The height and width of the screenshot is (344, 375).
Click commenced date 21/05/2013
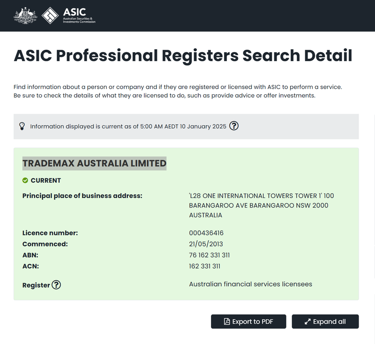(x=206, y=244)
